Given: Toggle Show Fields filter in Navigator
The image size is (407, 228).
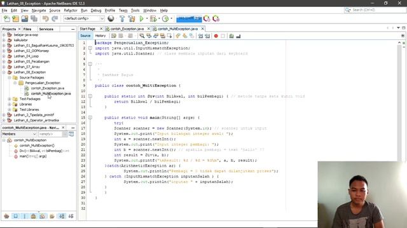Looking at the screenshot, I should click(x=15, y=216).
